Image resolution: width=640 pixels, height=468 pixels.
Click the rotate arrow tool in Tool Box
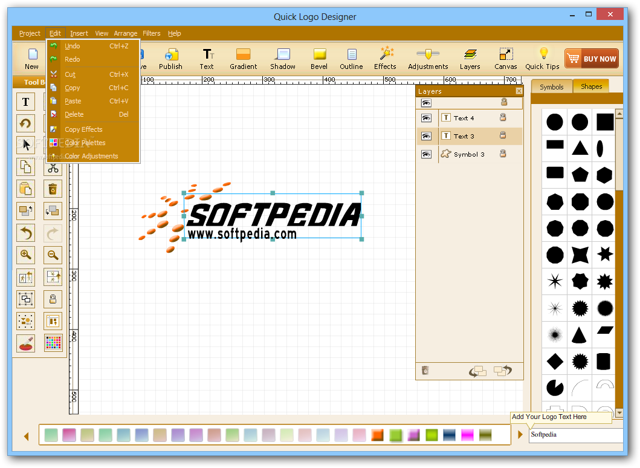26,124
